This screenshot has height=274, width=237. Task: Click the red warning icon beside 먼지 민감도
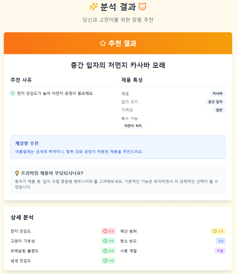click(x=104, y=231)
